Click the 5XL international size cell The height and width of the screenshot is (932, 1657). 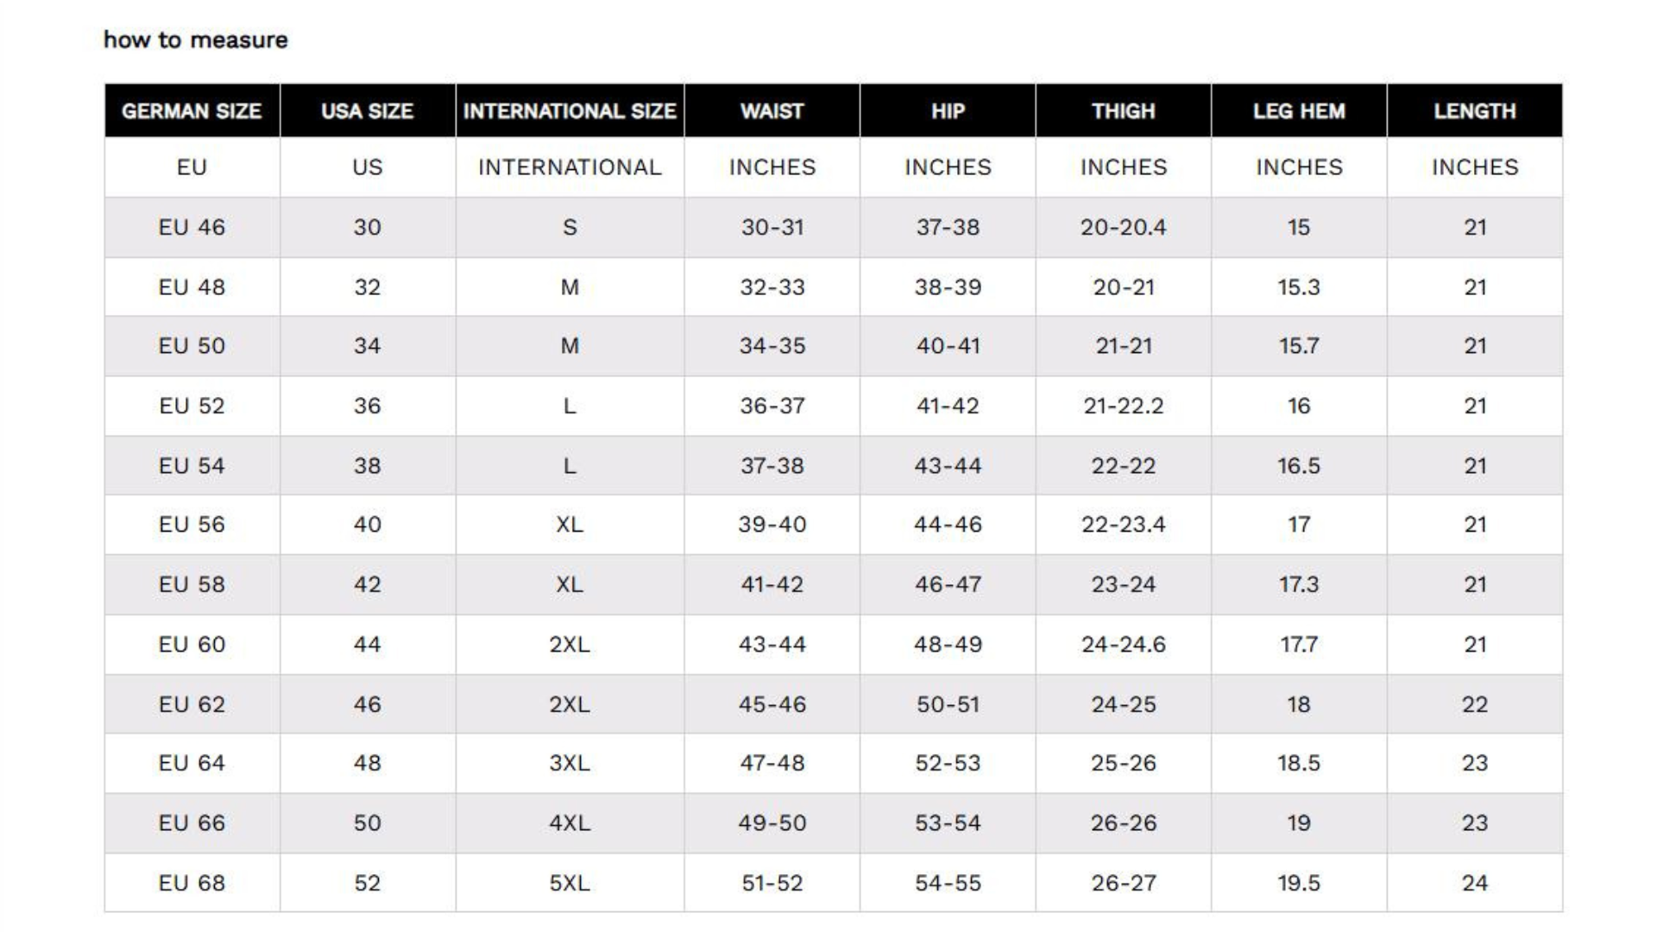pos(570,883)
